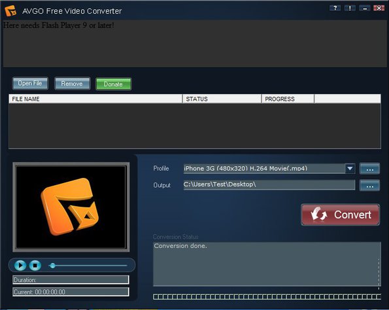Sort by the FILE NAME column header
389x310 pixels.
95,99
